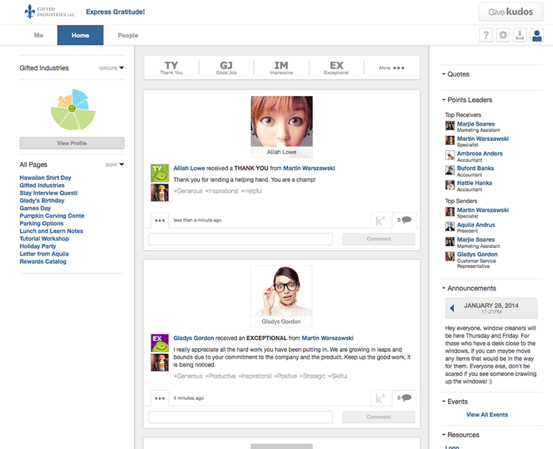
Task: Click the Gifted Industries fleur-de-lis logo
Action: (x=30, y=12)
